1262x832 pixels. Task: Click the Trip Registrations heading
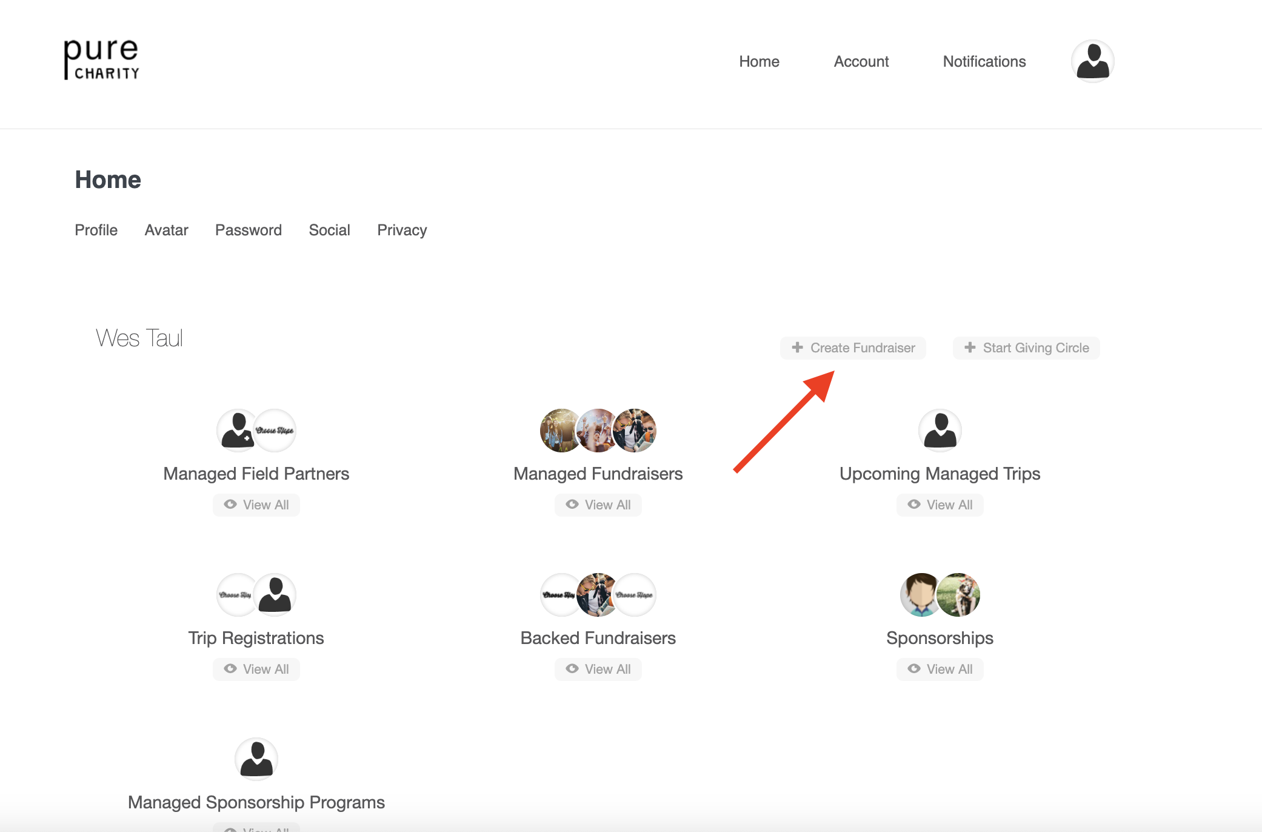point(256,638)
